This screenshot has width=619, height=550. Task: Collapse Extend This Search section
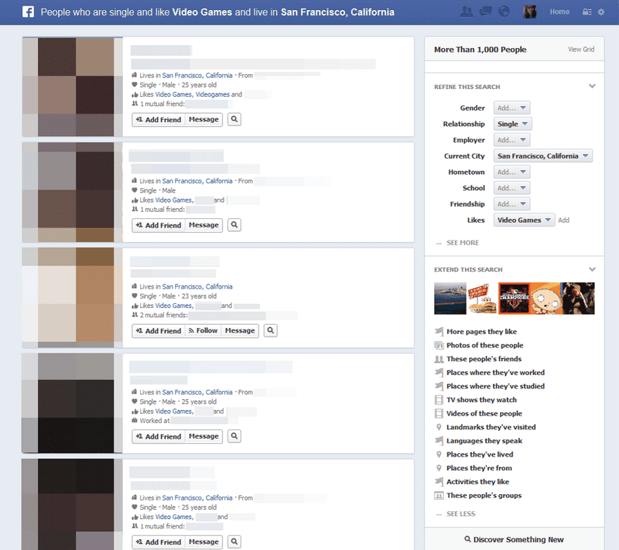[x=592, y=269]
